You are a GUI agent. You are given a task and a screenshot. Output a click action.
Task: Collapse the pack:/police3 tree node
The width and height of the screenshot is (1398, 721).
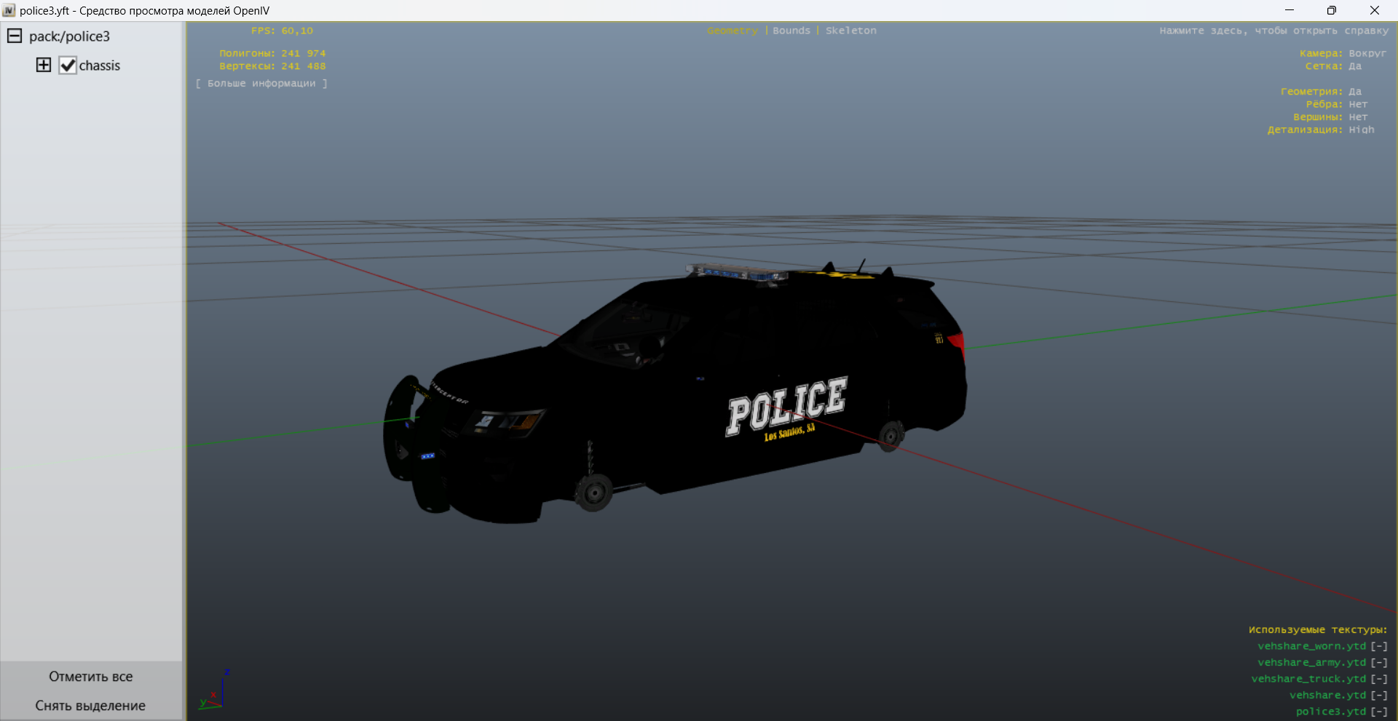(15, 36)
